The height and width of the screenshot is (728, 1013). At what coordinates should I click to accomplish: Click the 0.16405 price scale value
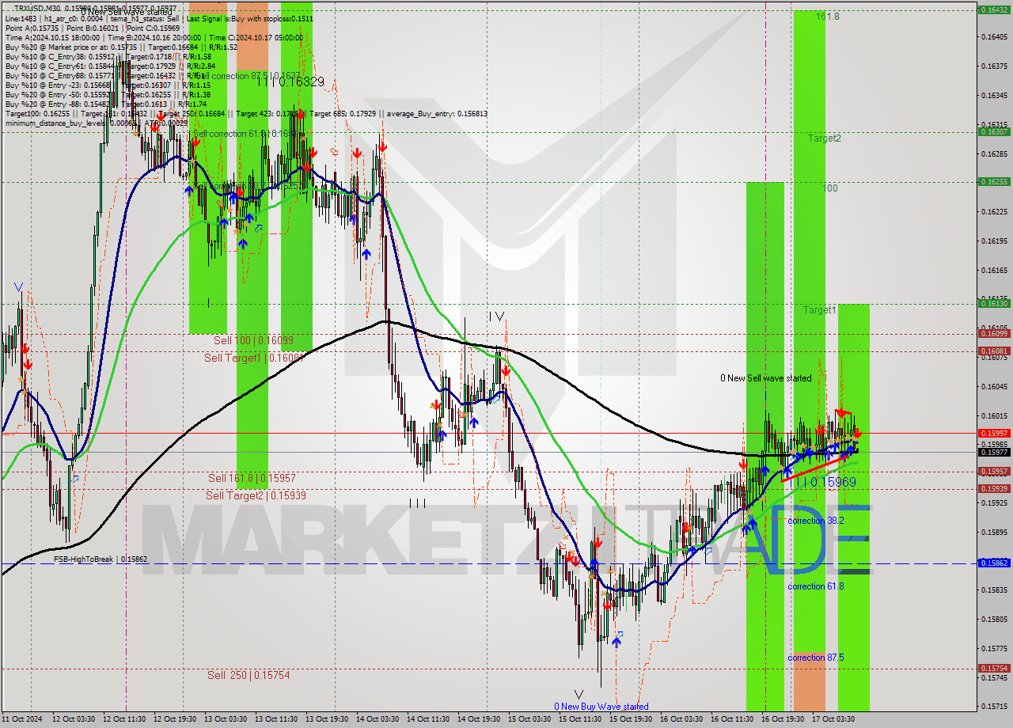[994, 36]
